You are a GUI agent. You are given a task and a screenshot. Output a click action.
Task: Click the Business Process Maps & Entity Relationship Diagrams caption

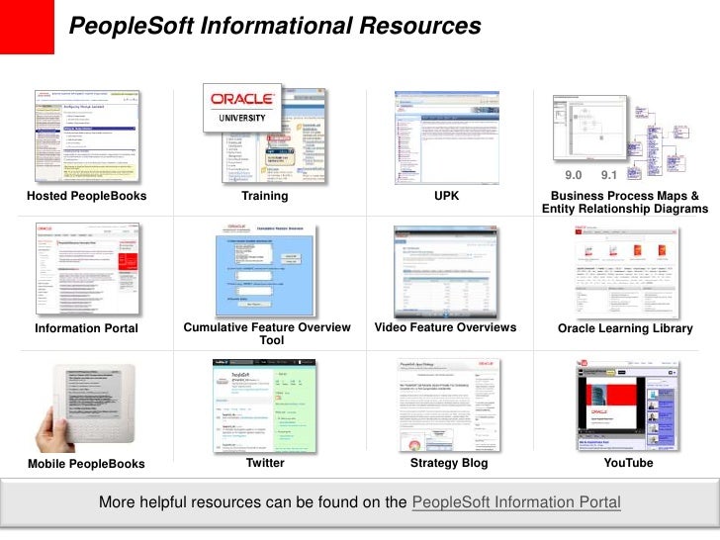625,202
